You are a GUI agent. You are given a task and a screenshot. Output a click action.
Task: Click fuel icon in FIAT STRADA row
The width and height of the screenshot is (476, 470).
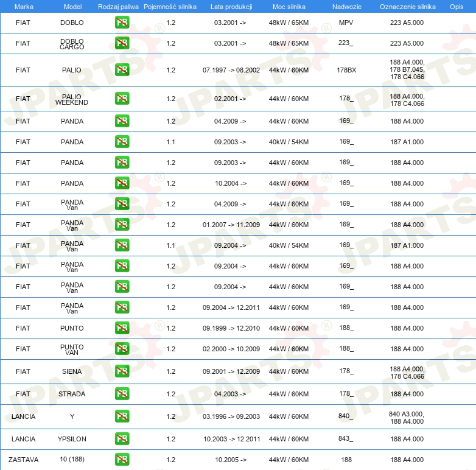(122, 393)
